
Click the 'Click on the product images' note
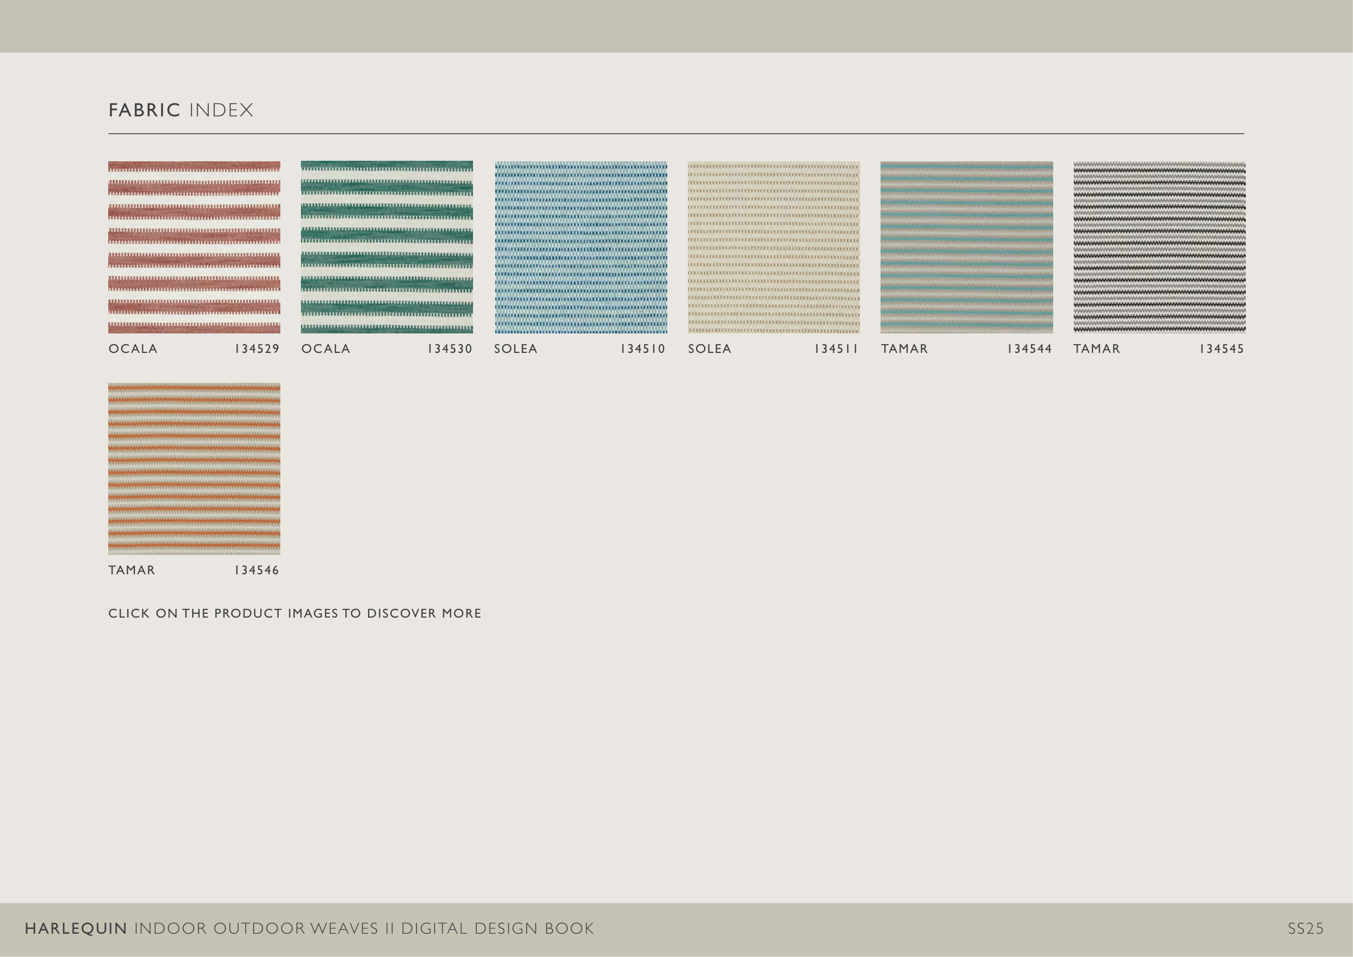point(294,613)
